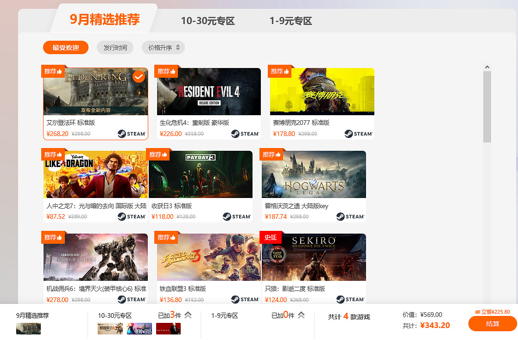This screenshot has width=518, height=340.
Task: Toggle the 最受欢迎 sort filter
Action: click(65, 47)
